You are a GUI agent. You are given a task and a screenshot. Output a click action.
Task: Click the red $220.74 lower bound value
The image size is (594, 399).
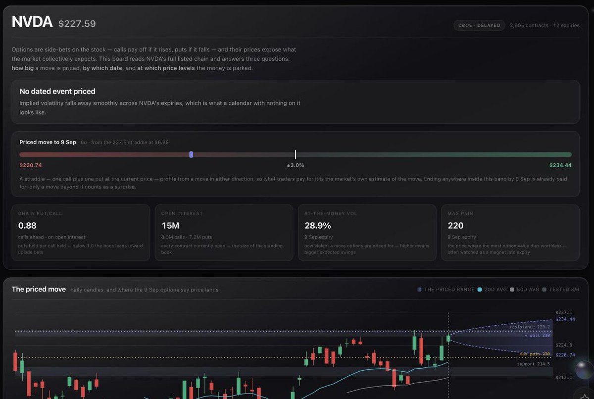pos(31,165)
